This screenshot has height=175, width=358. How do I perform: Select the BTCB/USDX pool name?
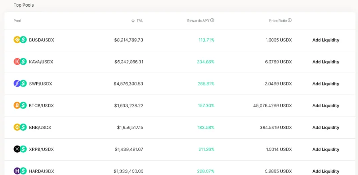click(x=41, y=105)
